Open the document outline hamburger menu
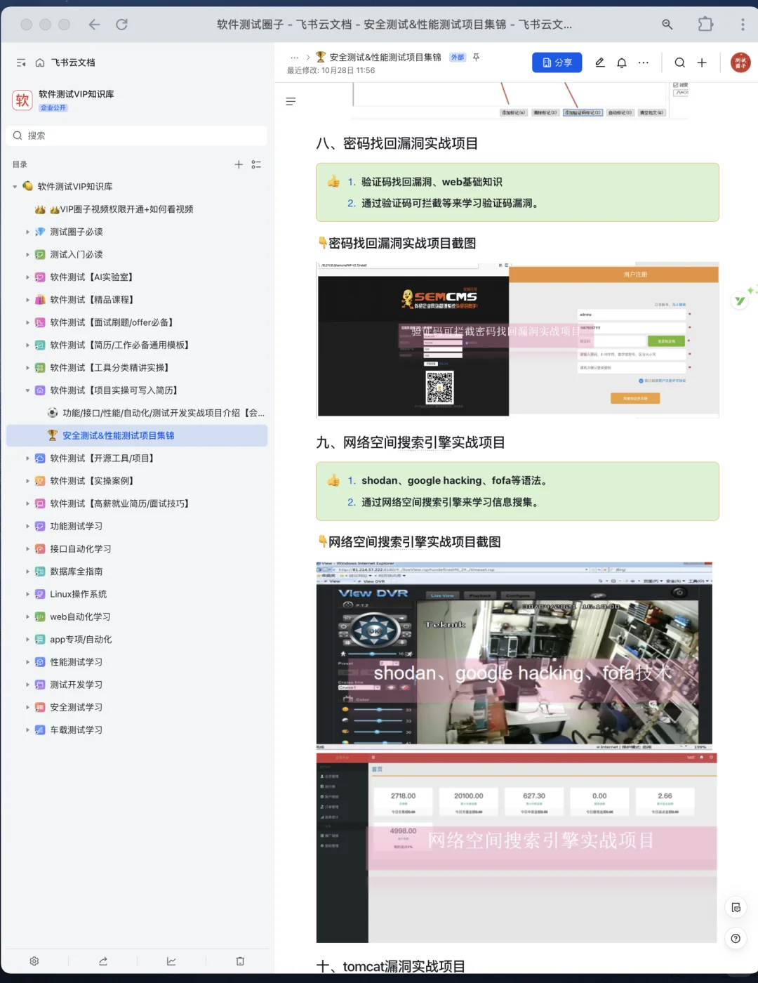This screenshot has height=983, width=758. tap(291, 101)
